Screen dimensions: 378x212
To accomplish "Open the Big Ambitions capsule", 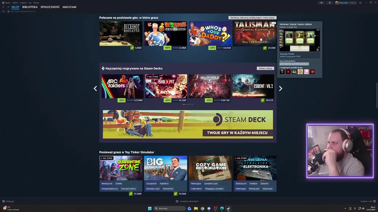I will (165, 168).
